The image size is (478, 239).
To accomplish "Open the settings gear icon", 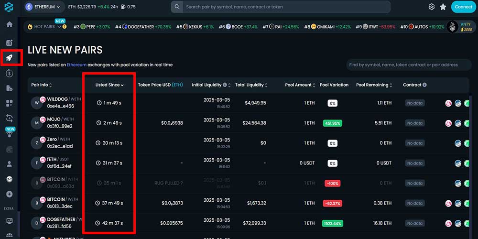I will pyautogui.click(x=431, y=7).
